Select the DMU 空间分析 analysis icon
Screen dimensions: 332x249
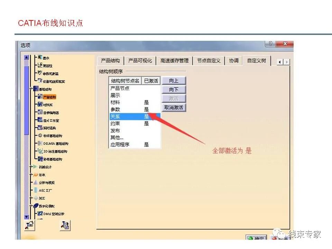tap(40, 213)
